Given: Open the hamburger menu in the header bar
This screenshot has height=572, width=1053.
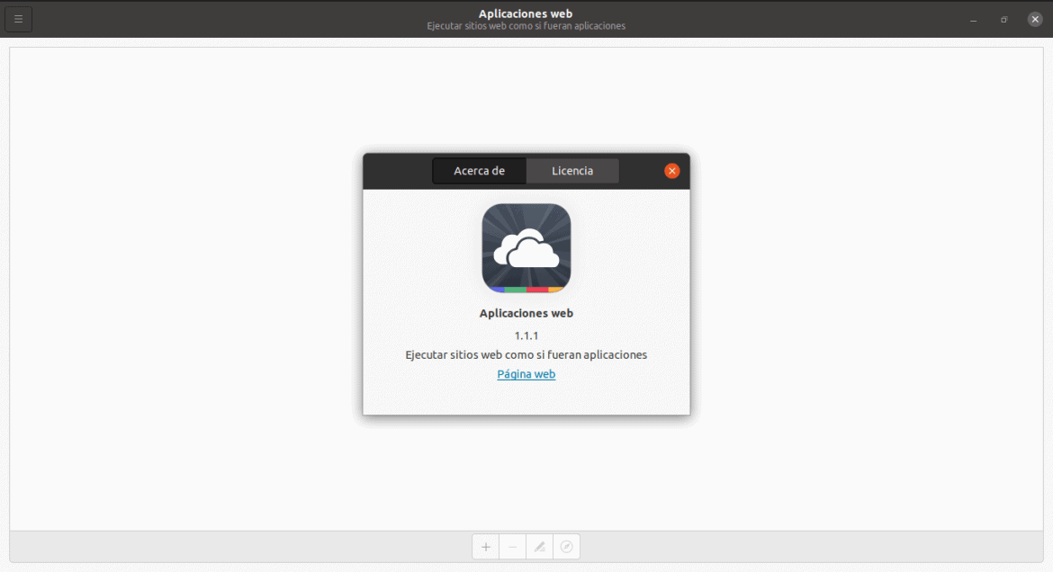Looking at the screenshot, I should [x=18, y=19].
